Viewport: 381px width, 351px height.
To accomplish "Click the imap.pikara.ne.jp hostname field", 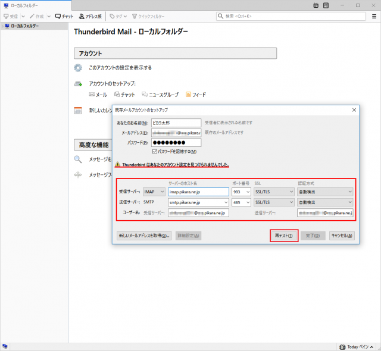I will pos(198,192).
